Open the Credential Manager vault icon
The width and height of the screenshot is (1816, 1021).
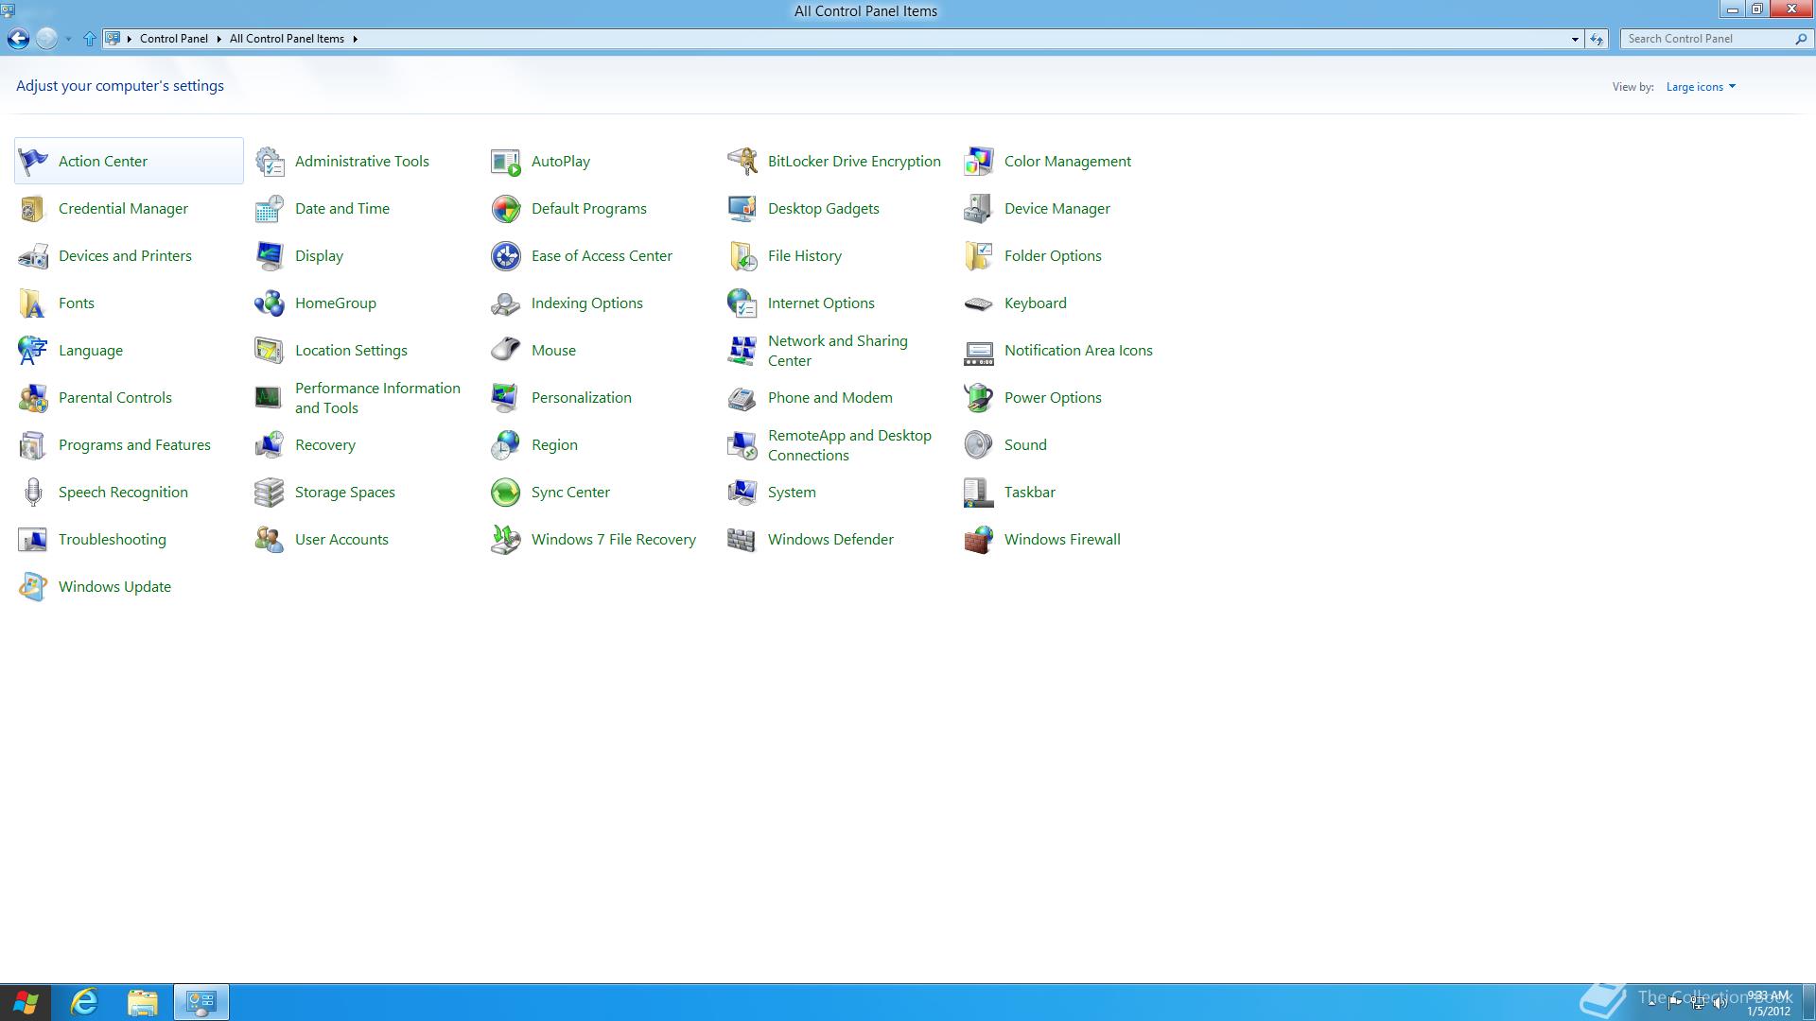(33, 209)
